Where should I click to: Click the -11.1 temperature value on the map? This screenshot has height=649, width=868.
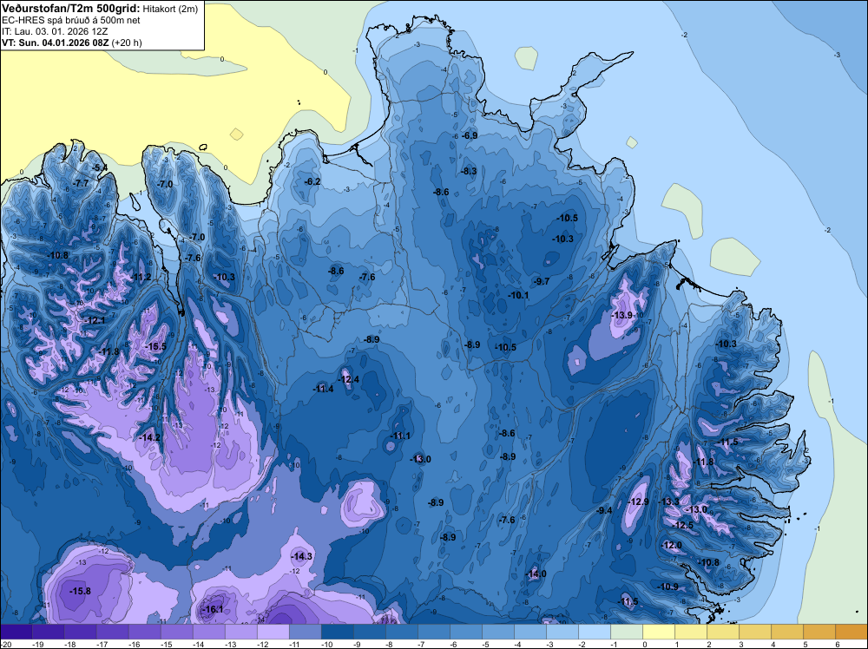400,436
